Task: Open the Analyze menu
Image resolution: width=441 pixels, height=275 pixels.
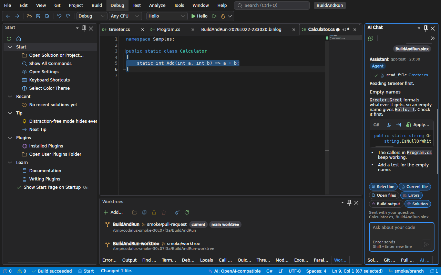Action: [x=157, y=5]
